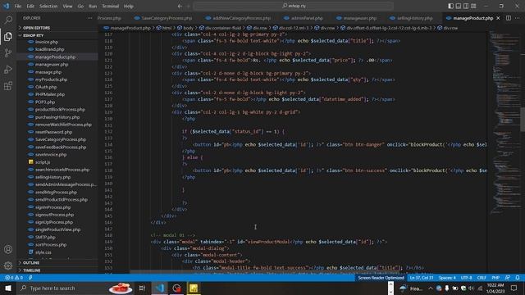Open the command center search box
525x295 pixels.
[294, 6]
